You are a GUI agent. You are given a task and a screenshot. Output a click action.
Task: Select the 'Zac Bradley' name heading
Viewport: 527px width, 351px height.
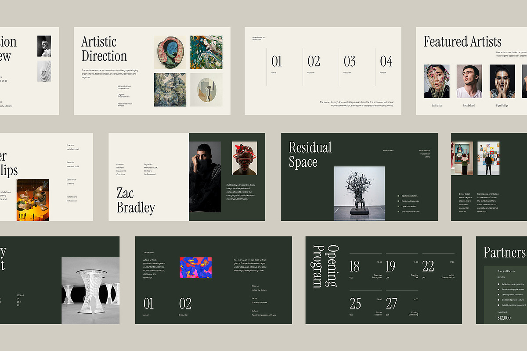(136, 200)
